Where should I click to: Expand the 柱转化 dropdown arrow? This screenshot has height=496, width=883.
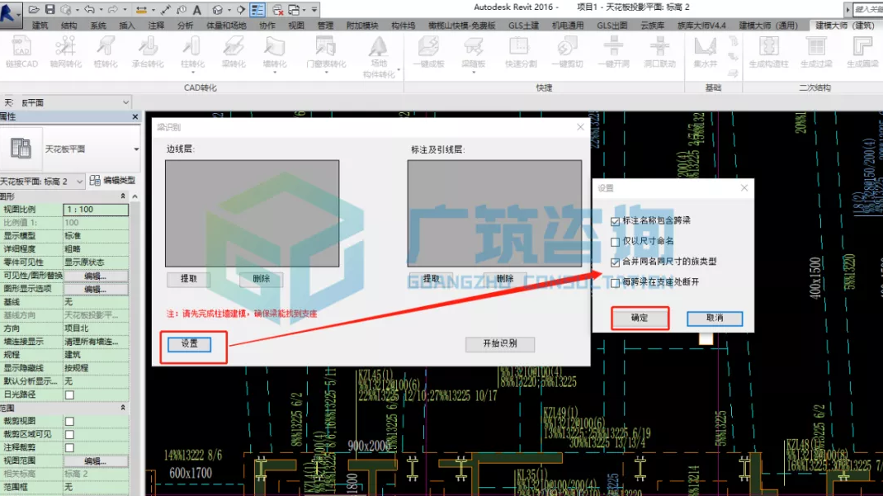[192, 73]
